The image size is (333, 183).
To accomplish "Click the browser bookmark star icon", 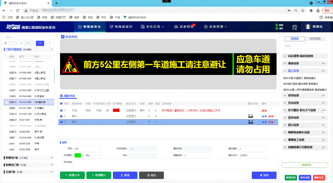I will tap(303, 11).
